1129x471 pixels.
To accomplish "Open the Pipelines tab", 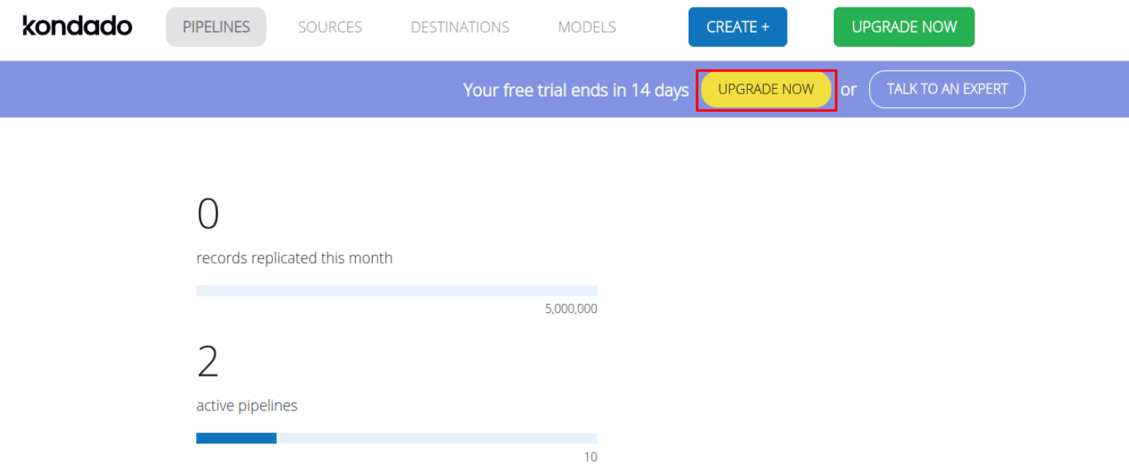I will 216,27.
